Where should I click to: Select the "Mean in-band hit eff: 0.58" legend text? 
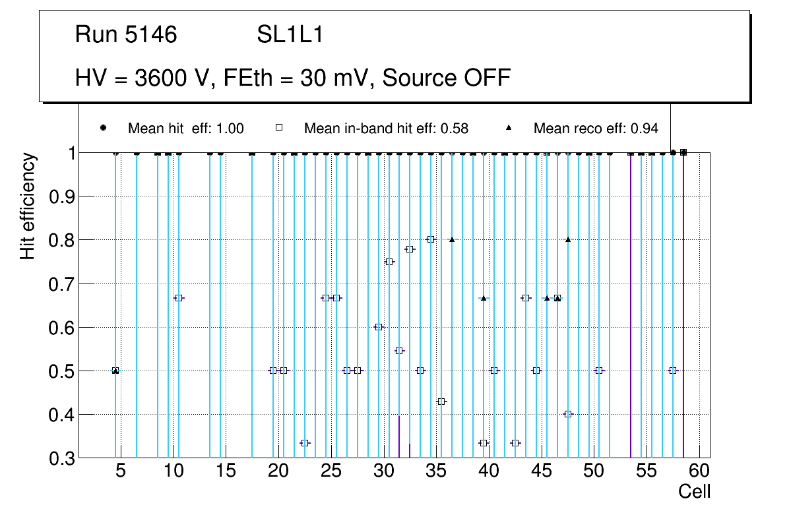click(386, 129)
